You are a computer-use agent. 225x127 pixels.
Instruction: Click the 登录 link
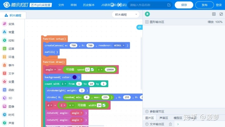[x=219, y=5]
